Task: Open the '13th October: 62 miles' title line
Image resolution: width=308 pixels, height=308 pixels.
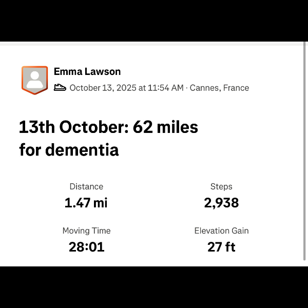Action: (108, 127)
